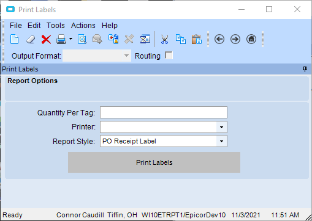Image resolution: width=312 pixels, height=221 pixels.
Task: Click the New document toolbar icon
Action: point(15,39)
